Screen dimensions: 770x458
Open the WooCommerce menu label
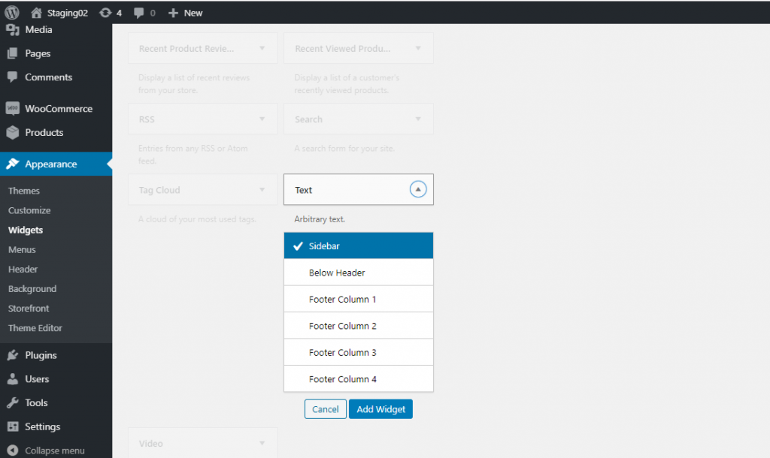tap(59, 109)
